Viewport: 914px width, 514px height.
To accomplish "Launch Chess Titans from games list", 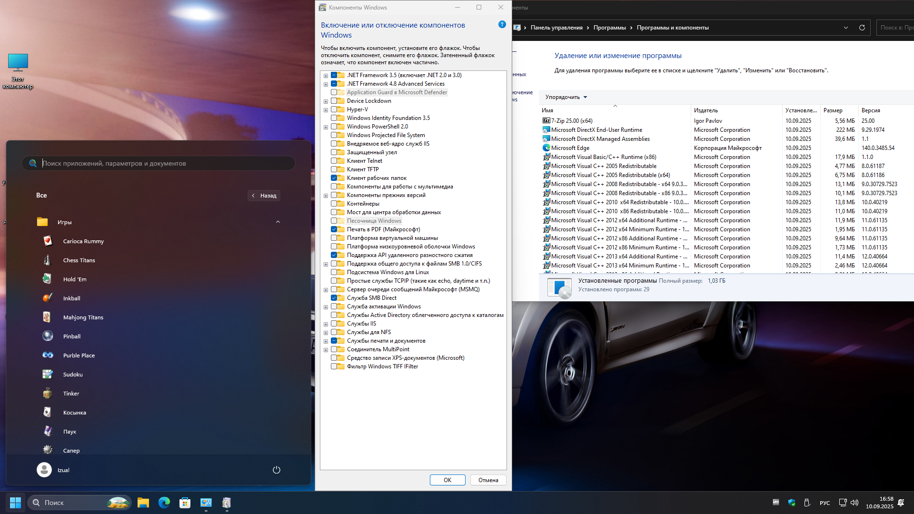I will [48, 260].
